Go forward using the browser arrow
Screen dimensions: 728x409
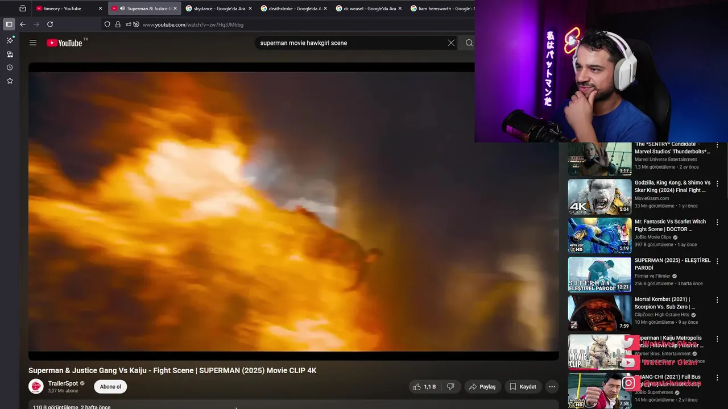[x=36, y=24]
